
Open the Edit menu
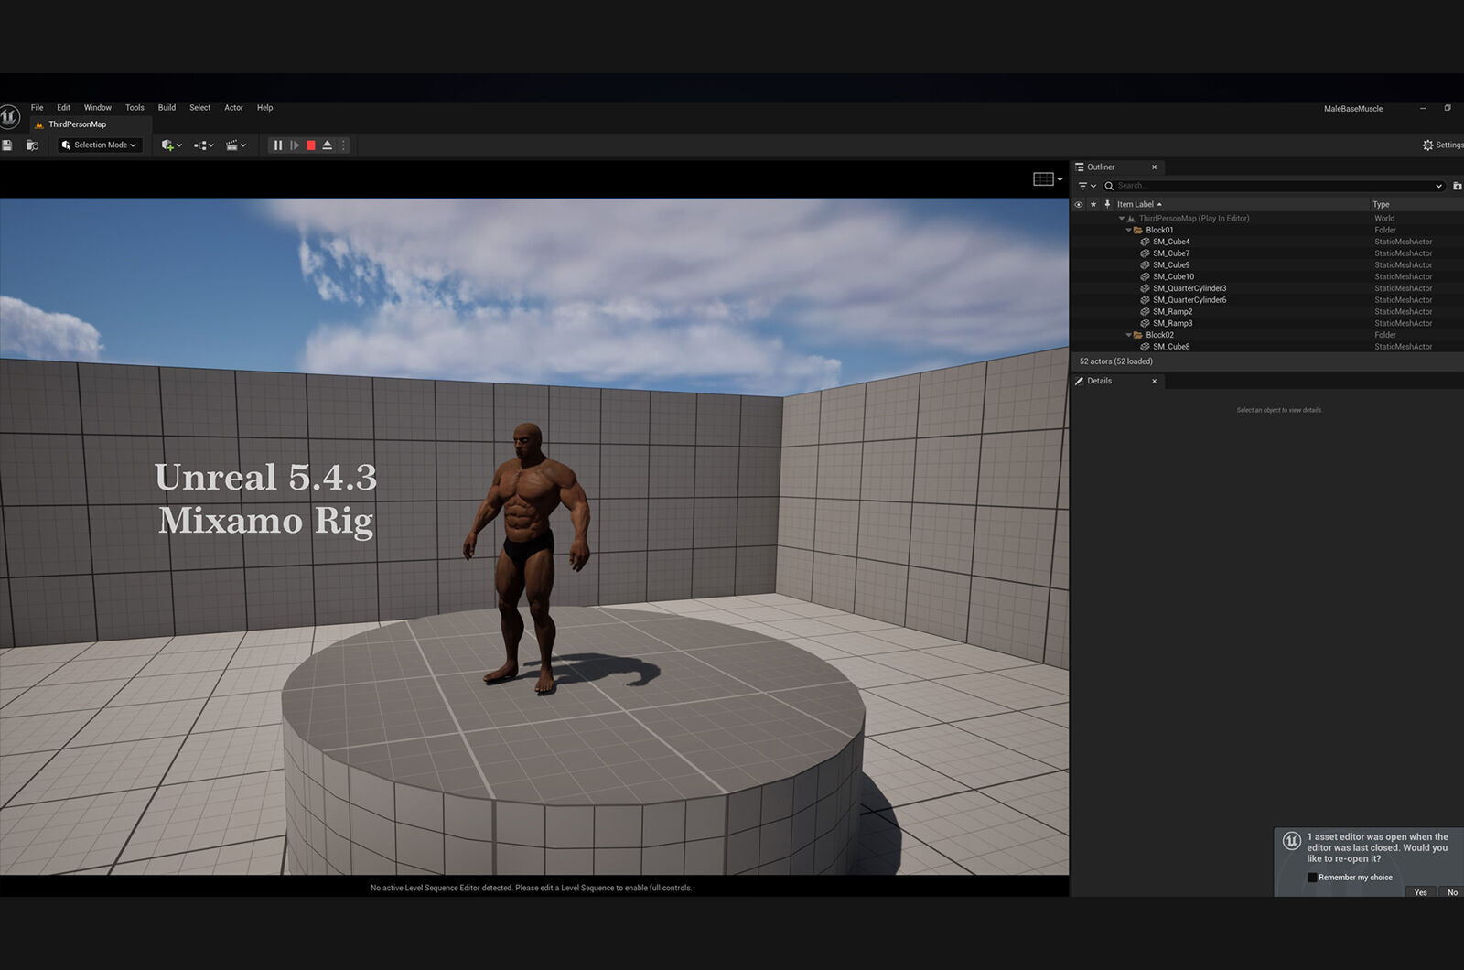63,108
